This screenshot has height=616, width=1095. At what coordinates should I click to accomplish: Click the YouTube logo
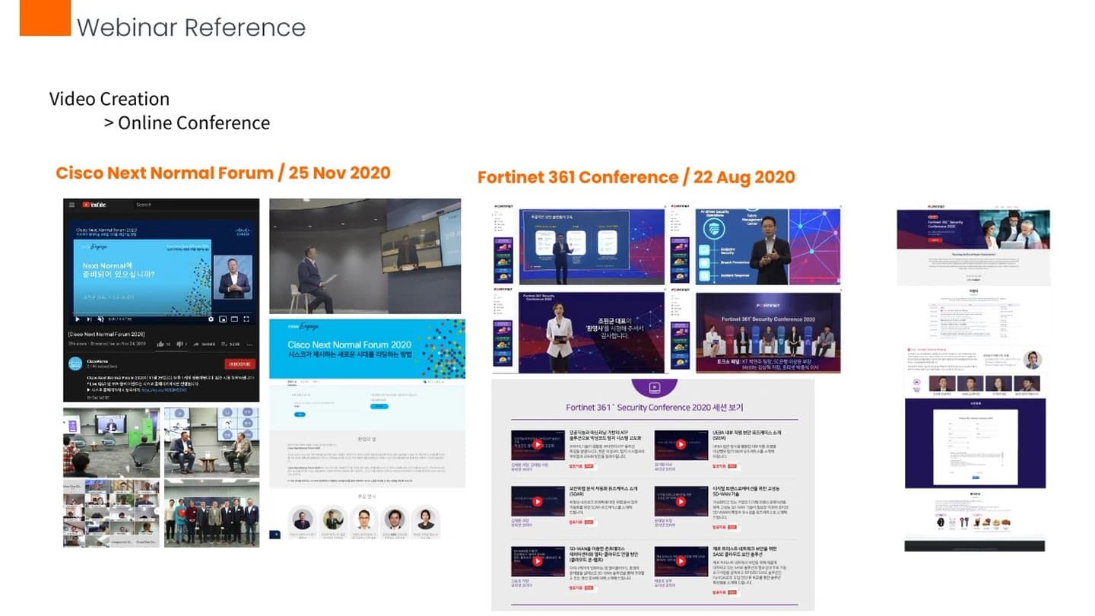click(x=94, y=205)
